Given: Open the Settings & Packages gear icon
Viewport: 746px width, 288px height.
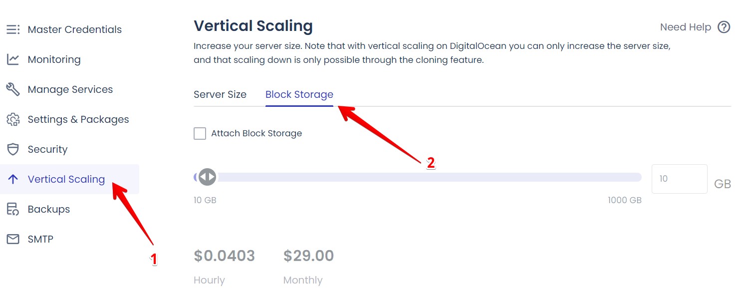Looking at the screenshot, I should click(13, 119).
